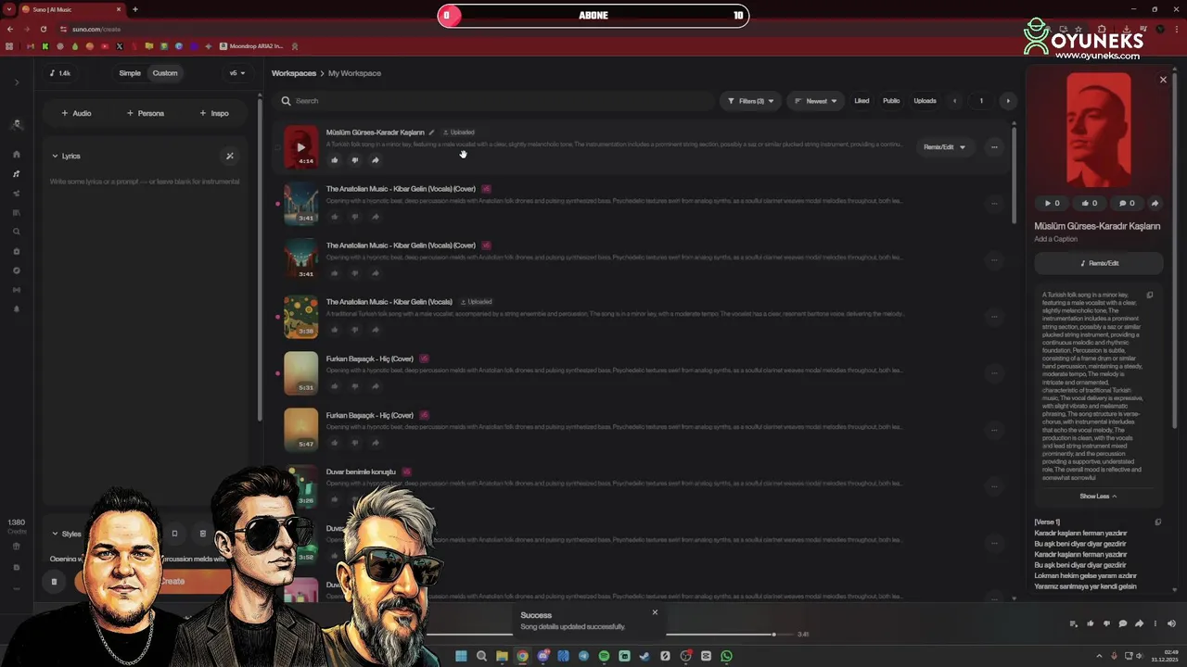Open Spotify from the taskbar
This screenshot has width=1187, height=667.
(604, 656)
